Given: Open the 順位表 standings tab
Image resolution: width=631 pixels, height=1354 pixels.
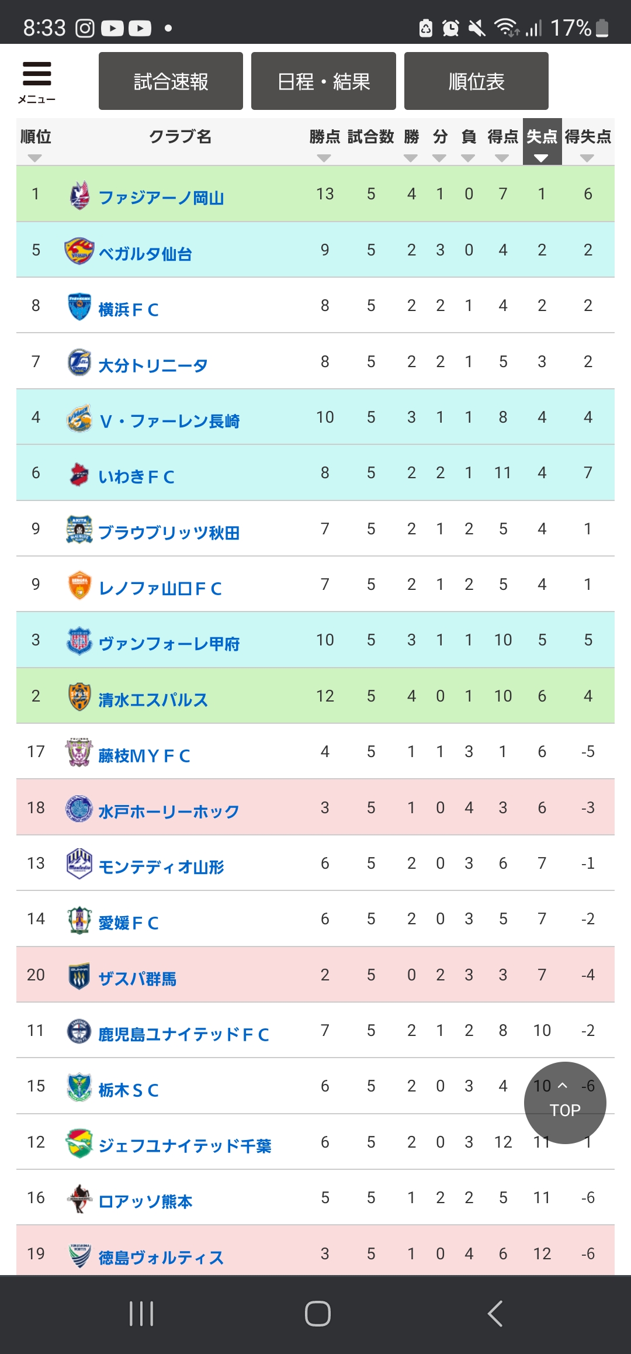Looking at the screenshot, I should (x=476, y=81).
